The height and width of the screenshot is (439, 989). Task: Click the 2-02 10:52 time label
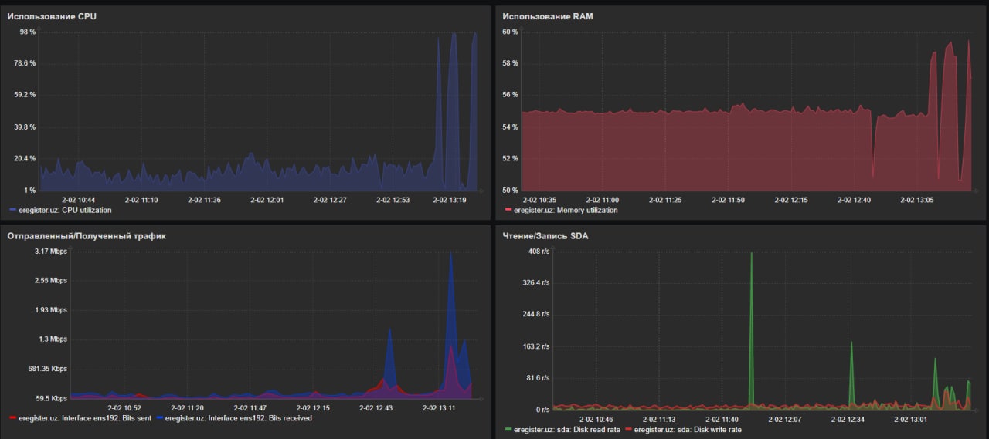124,408
